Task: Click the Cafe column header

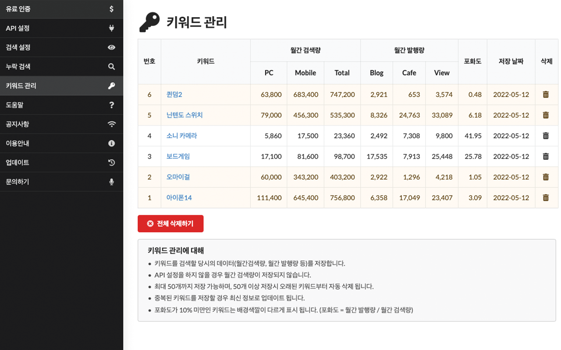Action: pyautogui.click(x=409, y=73)
